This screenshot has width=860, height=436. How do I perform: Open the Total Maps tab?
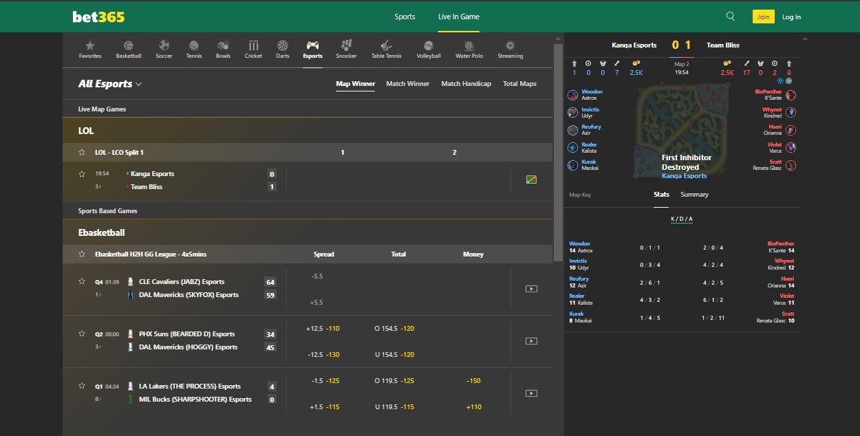pos(519,84)
